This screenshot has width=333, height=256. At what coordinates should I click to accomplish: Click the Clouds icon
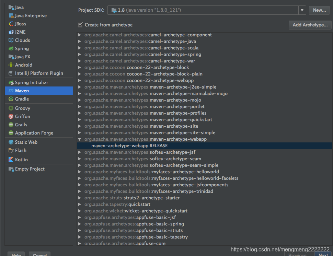[x=11, y=40]
